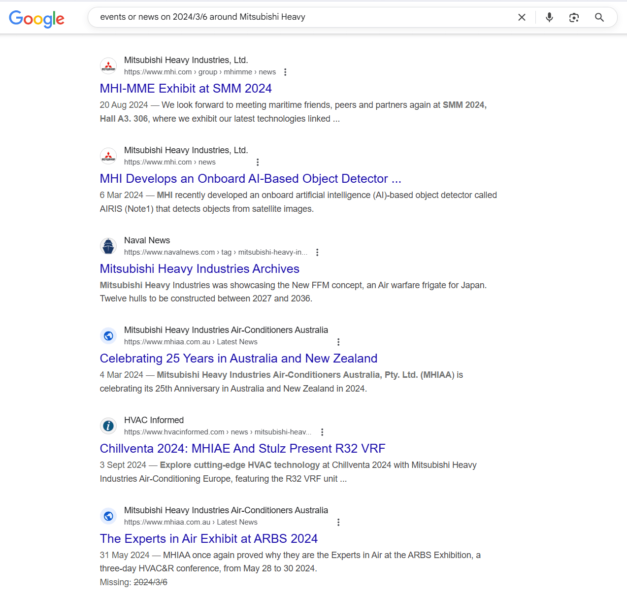Open Celebrating 25 Years in Australia link

point(238,358)
